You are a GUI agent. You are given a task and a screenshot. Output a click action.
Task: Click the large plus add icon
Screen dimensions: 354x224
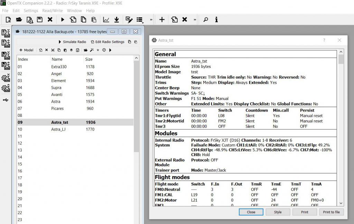click(x=162, y=20)
